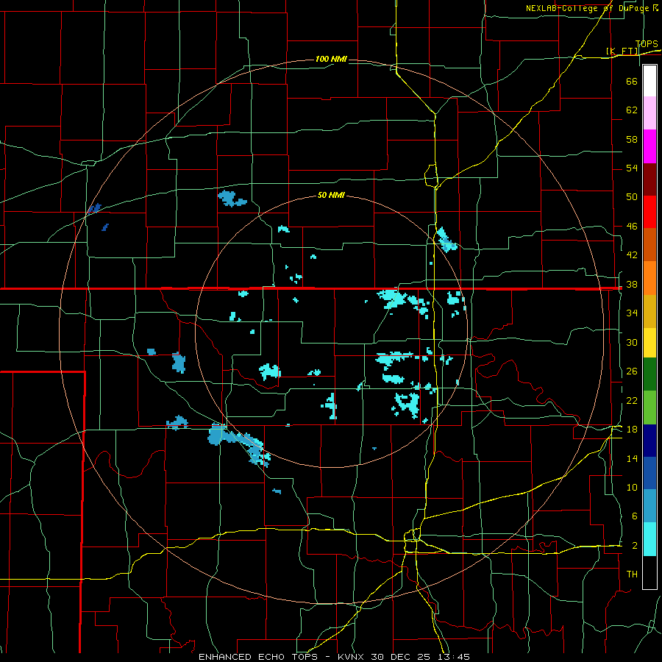This screenshot has height=662, width=662.
Task: Pick the dark red (maroon) legend swatch
Action: [x=649, y=179]
